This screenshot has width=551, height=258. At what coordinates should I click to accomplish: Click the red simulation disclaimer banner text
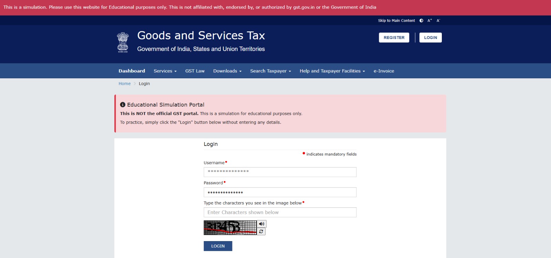[x=190, y=7]
